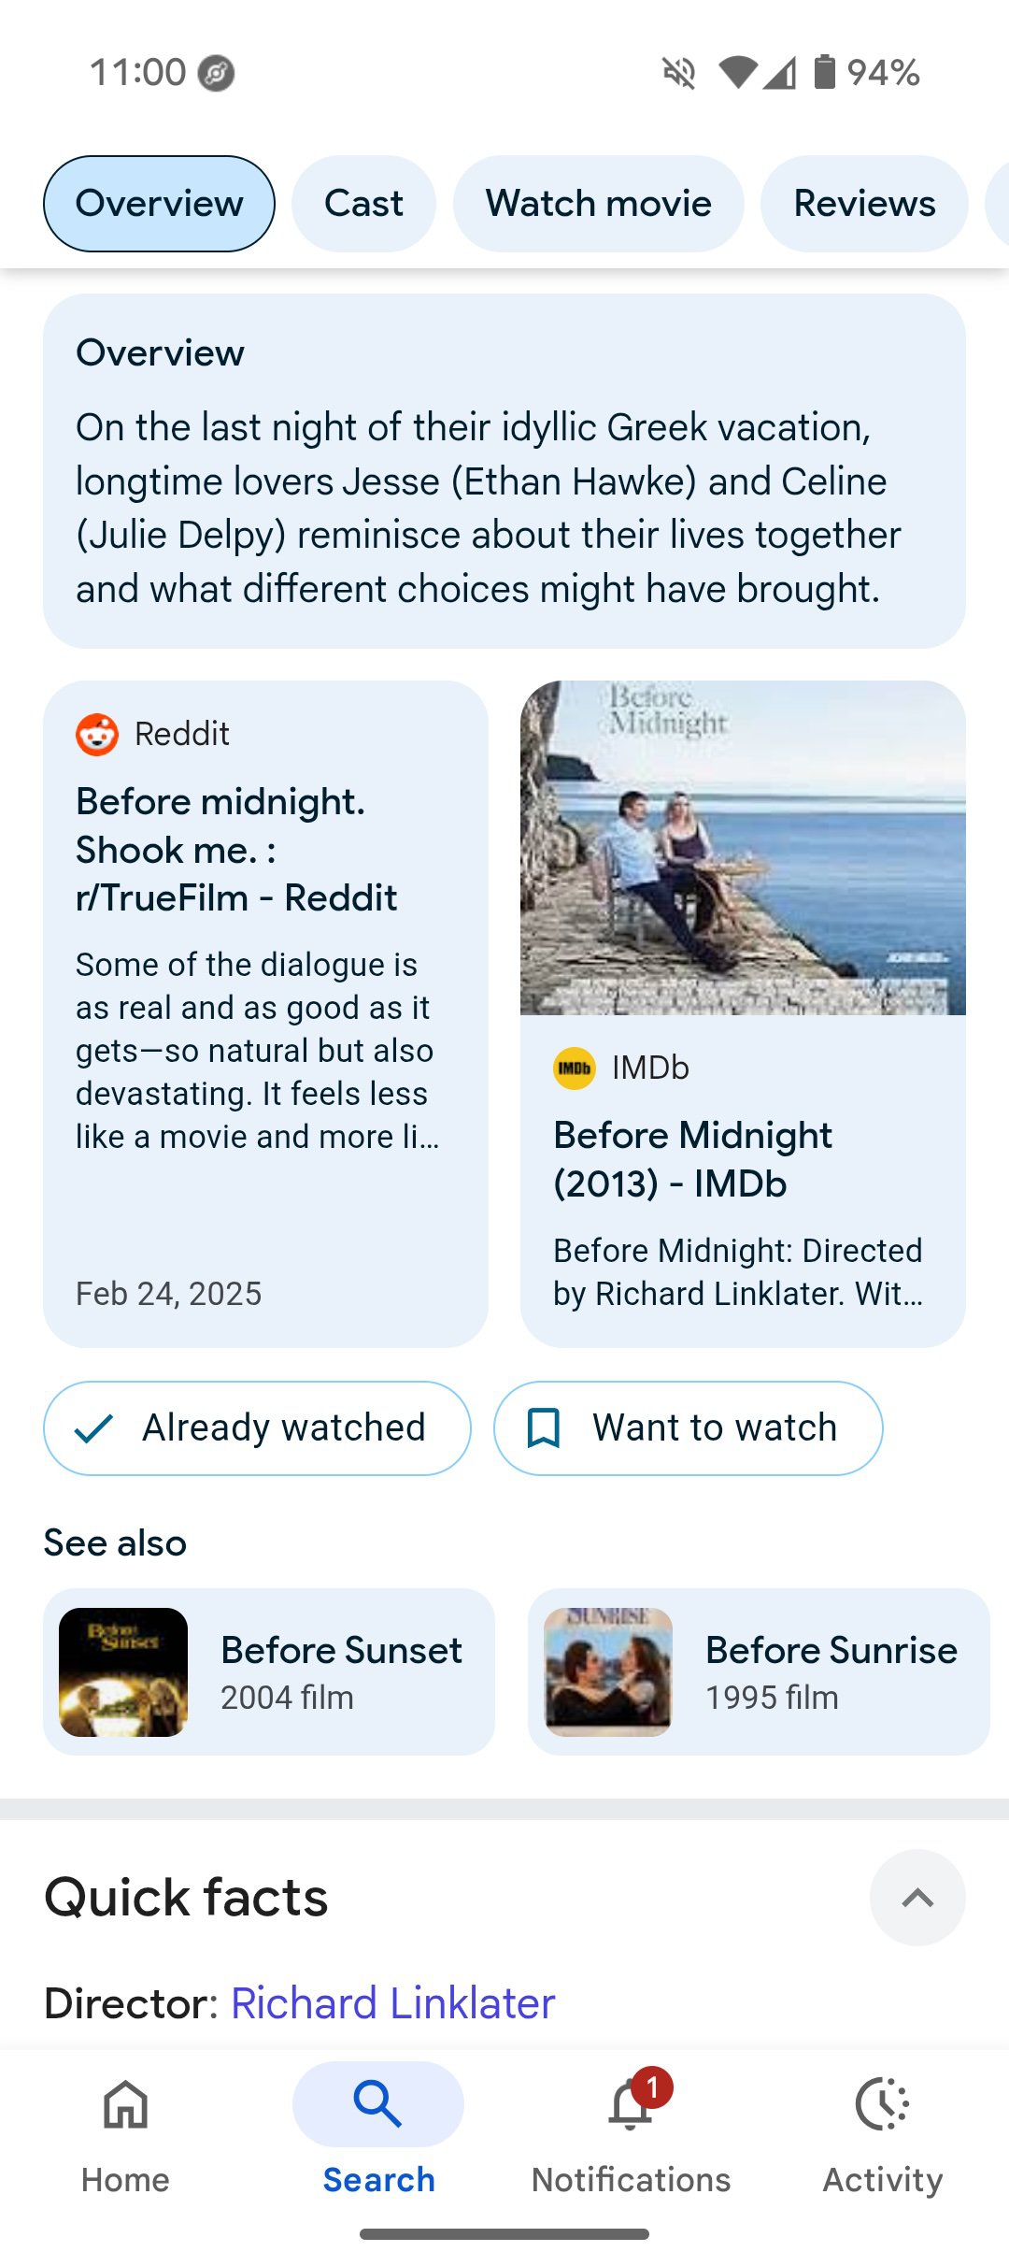This screenshot has width=1009, height=2266.
Task: Open Before Sunset 2004 film card
Action: point(269,1671)
